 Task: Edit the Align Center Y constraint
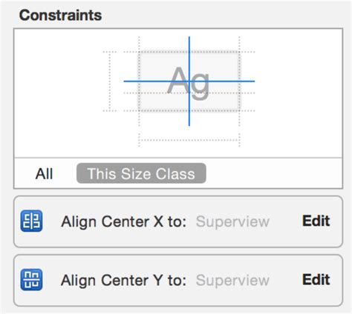pyautogui.click(x=316, y=279)
